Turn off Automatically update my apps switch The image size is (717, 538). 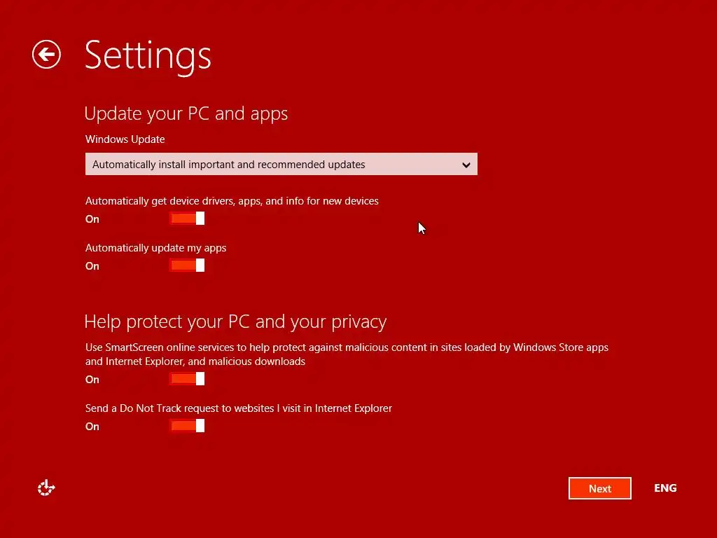[x=187, y=265]
